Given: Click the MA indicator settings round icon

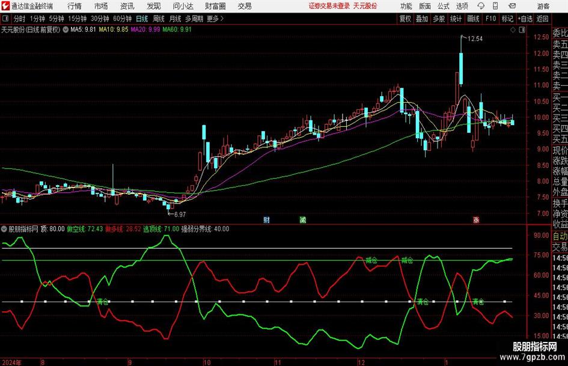Looking at the screenshot, I should (x=66, y=29).
